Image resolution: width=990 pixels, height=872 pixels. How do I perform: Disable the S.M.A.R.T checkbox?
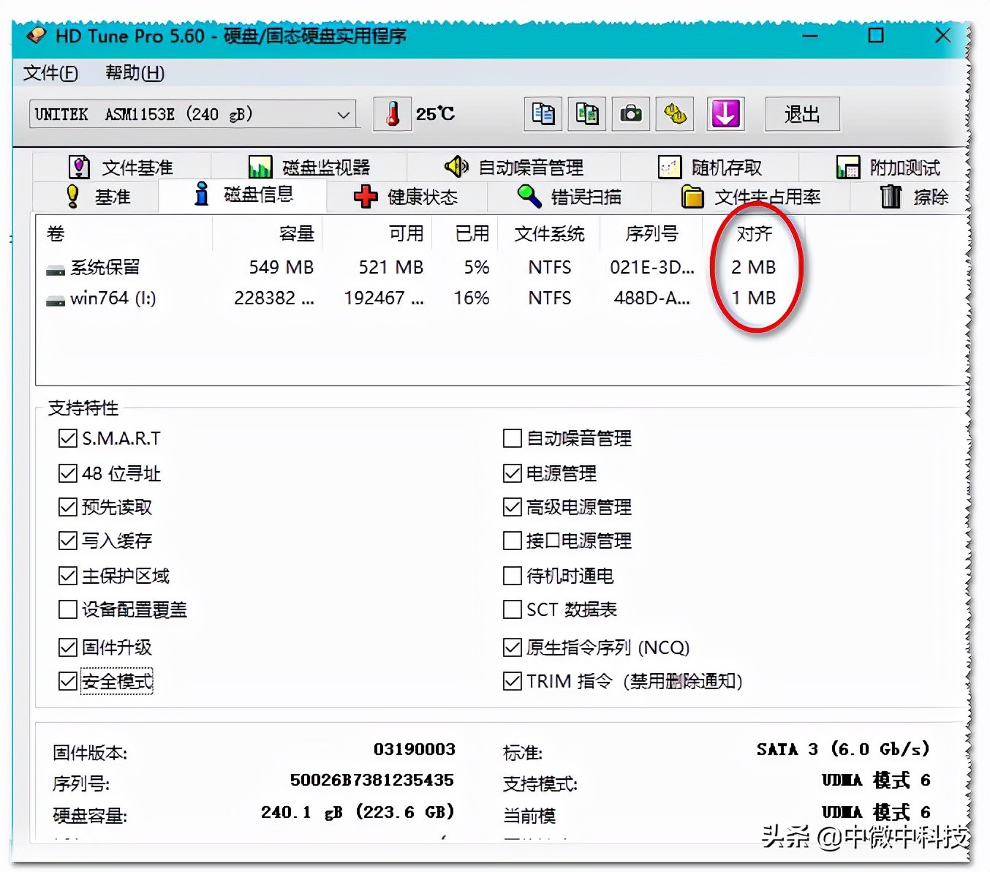[67, 437]
